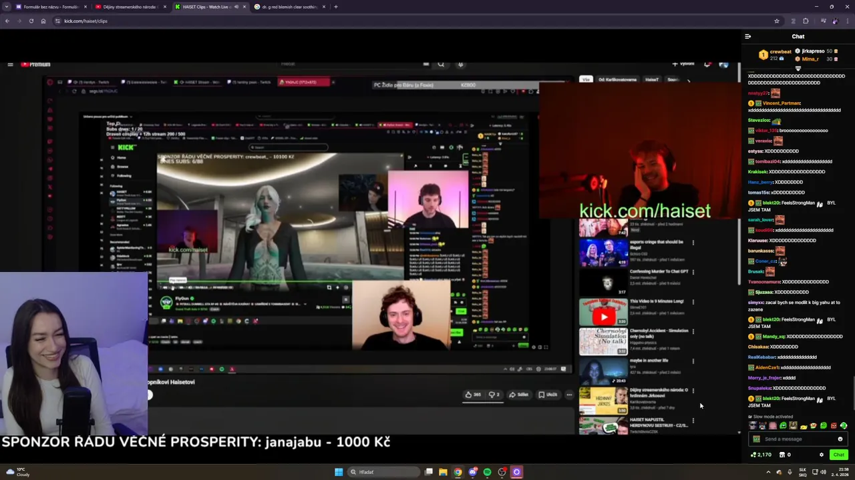855x480 pixels.
Task: Open chat settings gear
Action: [x=822, y=455]
